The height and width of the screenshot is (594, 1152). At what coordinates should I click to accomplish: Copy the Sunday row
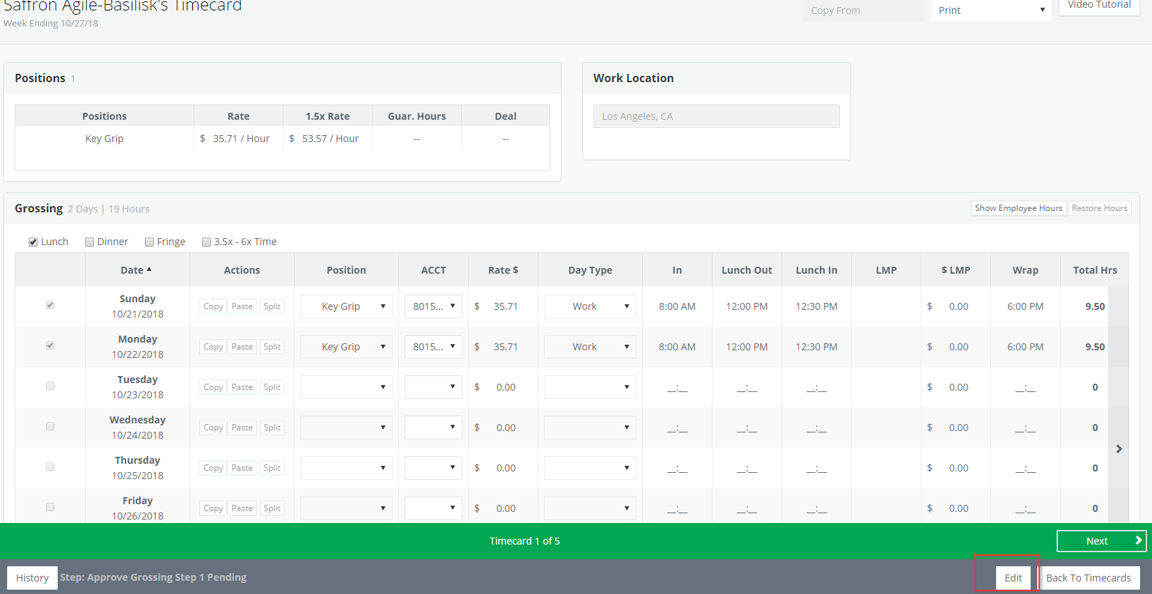click(x=213, y=306)
